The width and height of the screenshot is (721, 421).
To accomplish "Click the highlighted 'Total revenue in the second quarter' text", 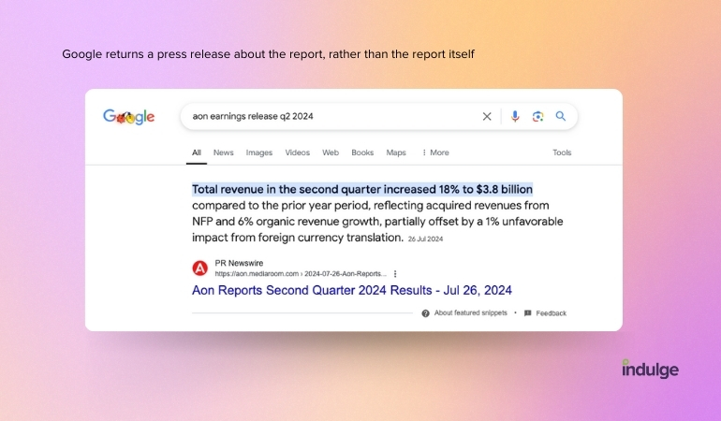I will click(x=362, y=189).
